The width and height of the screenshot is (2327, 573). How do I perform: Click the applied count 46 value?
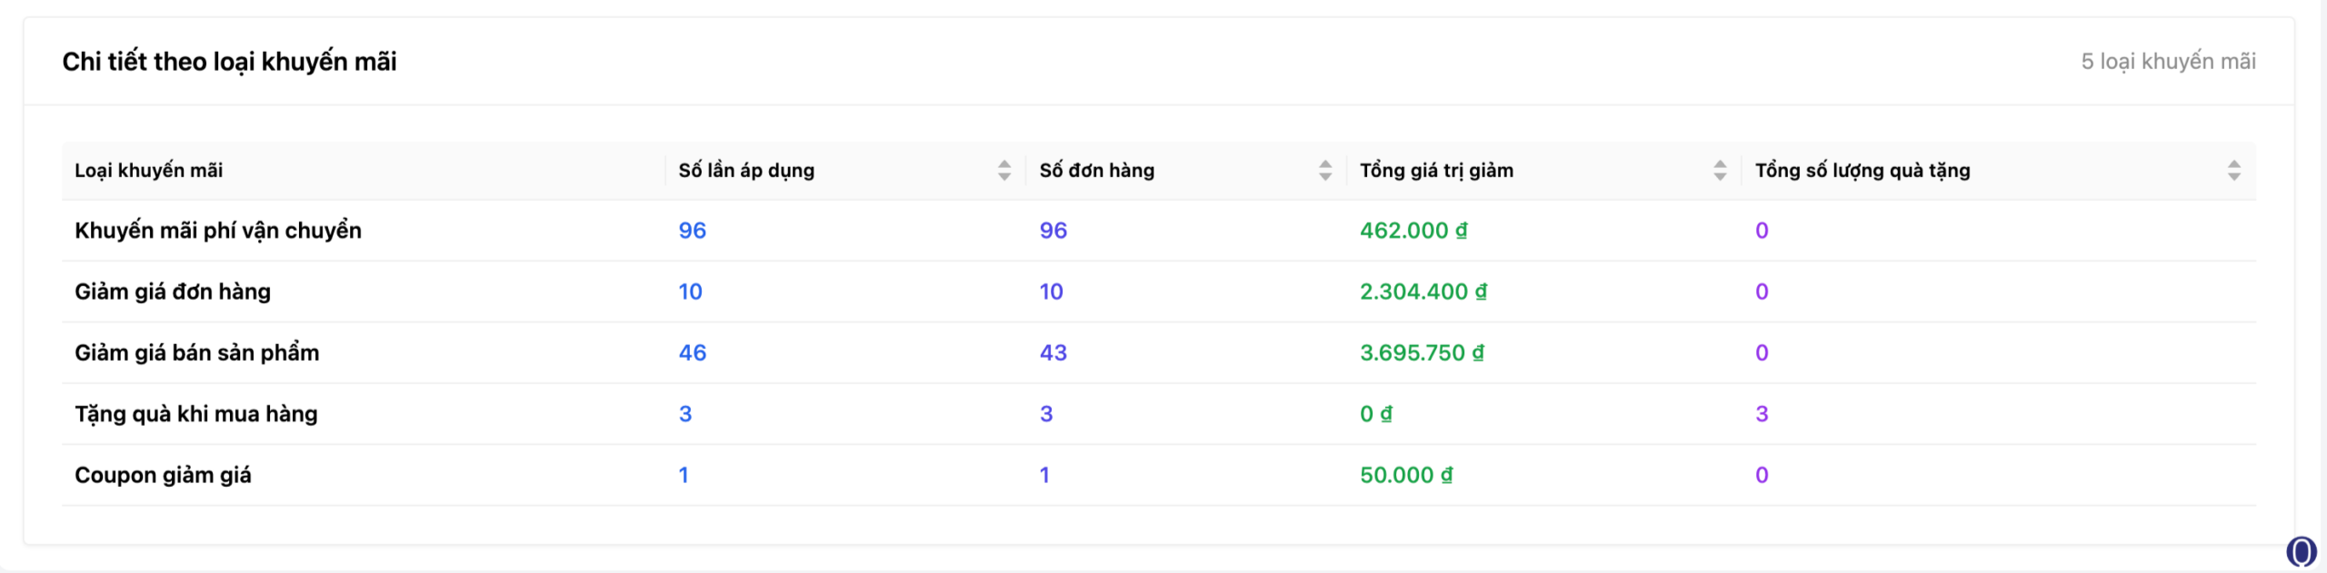[692, 352]
